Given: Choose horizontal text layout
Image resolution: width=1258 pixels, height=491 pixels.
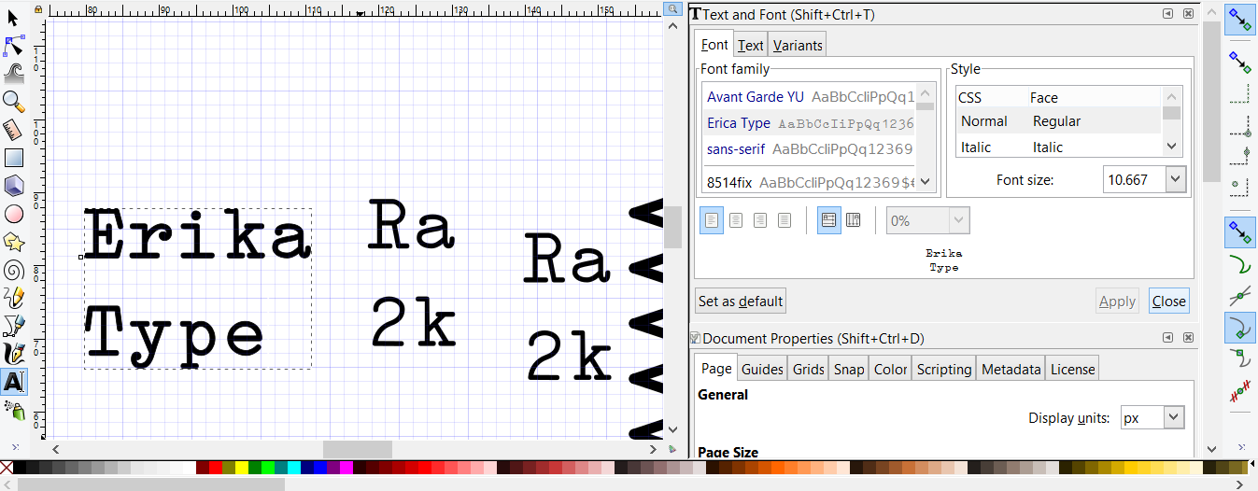Looking at the screenshot, I should pos(828,220).
